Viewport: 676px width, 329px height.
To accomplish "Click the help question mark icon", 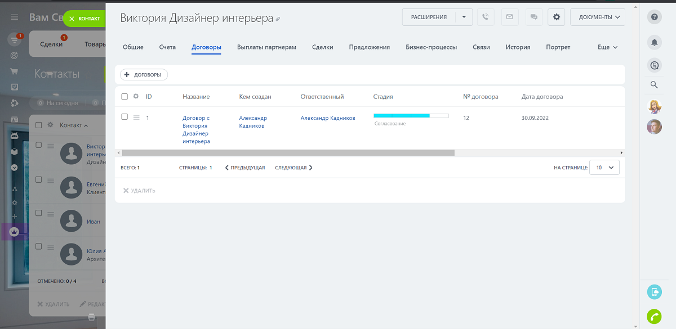I will (x=654, y=17).
